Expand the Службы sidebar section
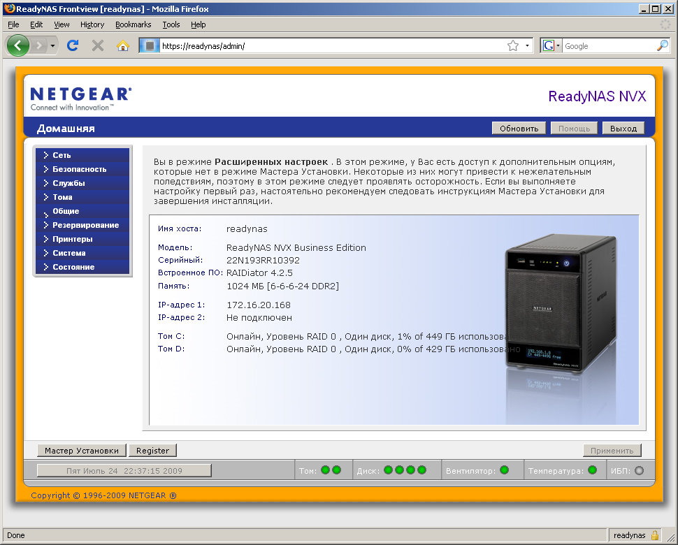This screenshot has height=545, width=678. click(82, 183)
